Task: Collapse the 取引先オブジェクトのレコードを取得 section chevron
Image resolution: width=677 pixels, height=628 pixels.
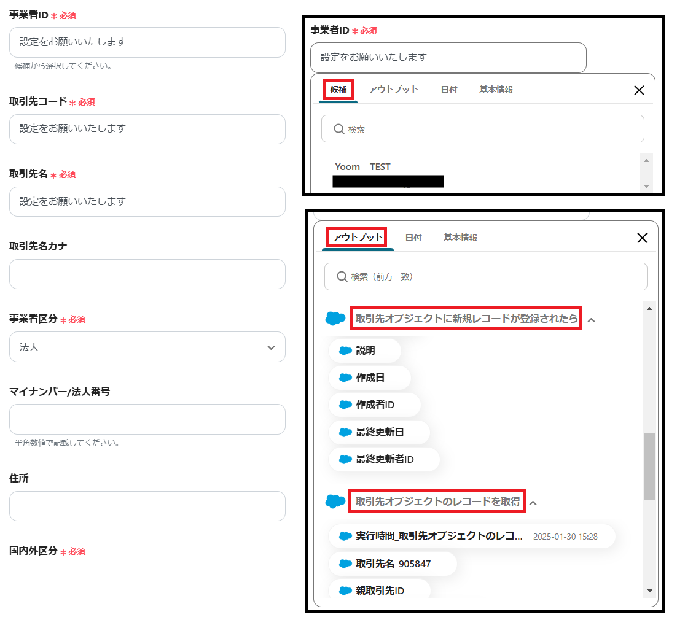Action: tap(533, 503)
